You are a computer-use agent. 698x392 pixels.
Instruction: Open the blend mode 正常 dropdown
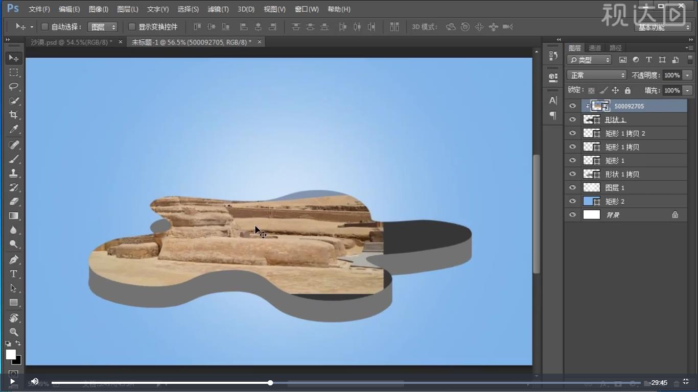pyautogui.click(x=596, y=75)
